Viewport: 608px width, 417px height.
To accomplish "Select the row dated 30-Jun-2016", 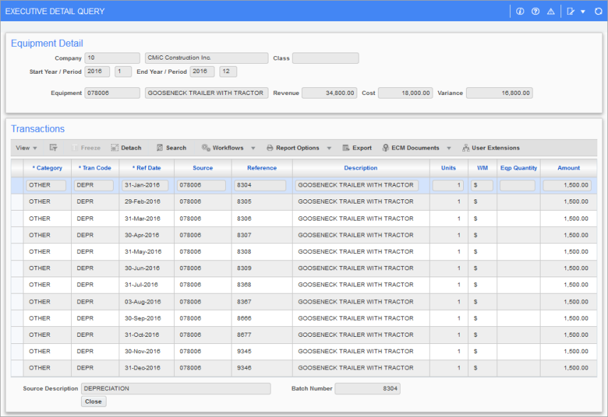I will click(304, 268).
